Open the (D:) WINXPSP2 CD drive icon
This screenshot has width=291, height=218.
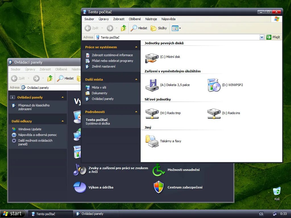point(214,85)
